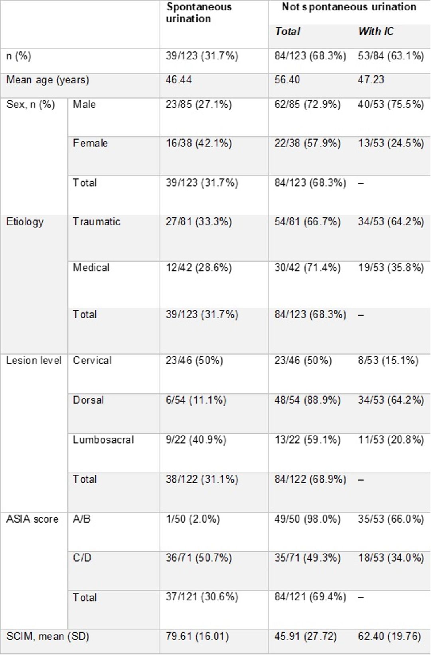Select the Traumatic row label

96,221
